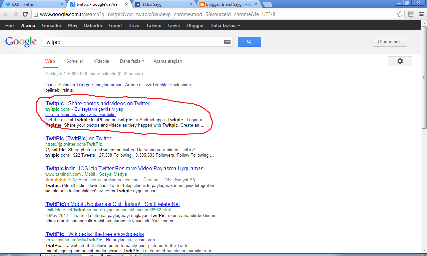
Task: Close the İso Saygılı Facebook tab
Action: coord(191,4)
